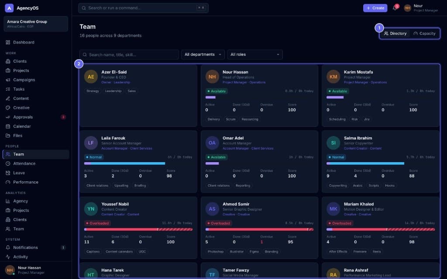Open the All departments dropdown

click(203, 54)
